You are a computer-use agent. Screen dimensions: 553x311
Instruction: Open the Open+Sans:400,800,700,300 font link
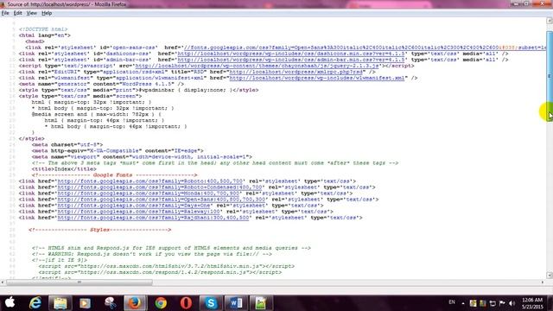tap(162, 200)
